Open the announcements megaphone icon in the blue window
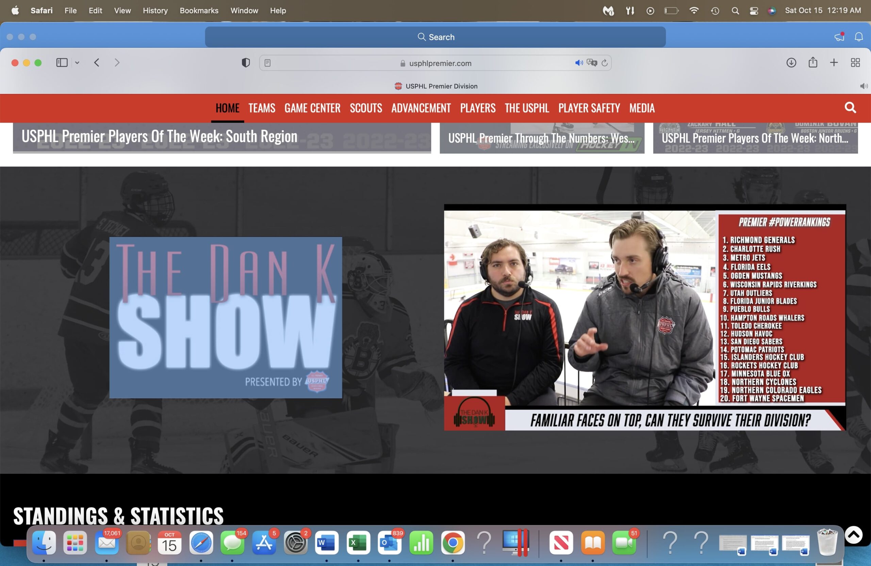The width and height of the screenshot is (871, 566). click(839, 37)
